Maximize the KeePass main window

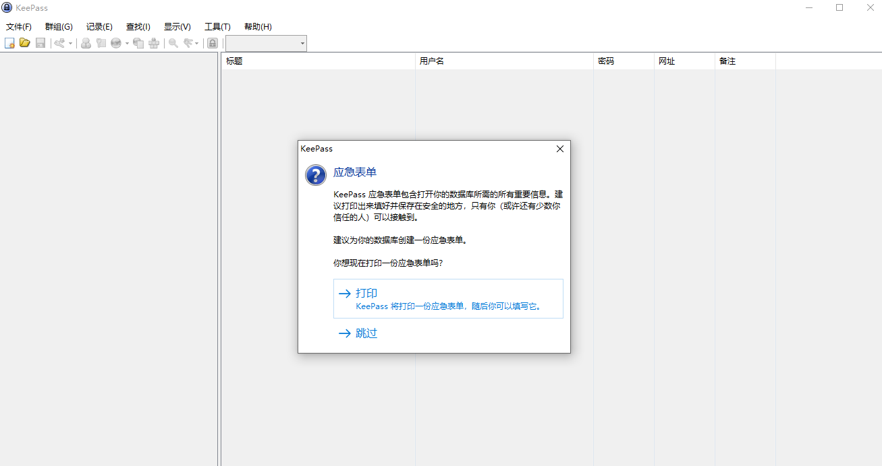(839, 7)
